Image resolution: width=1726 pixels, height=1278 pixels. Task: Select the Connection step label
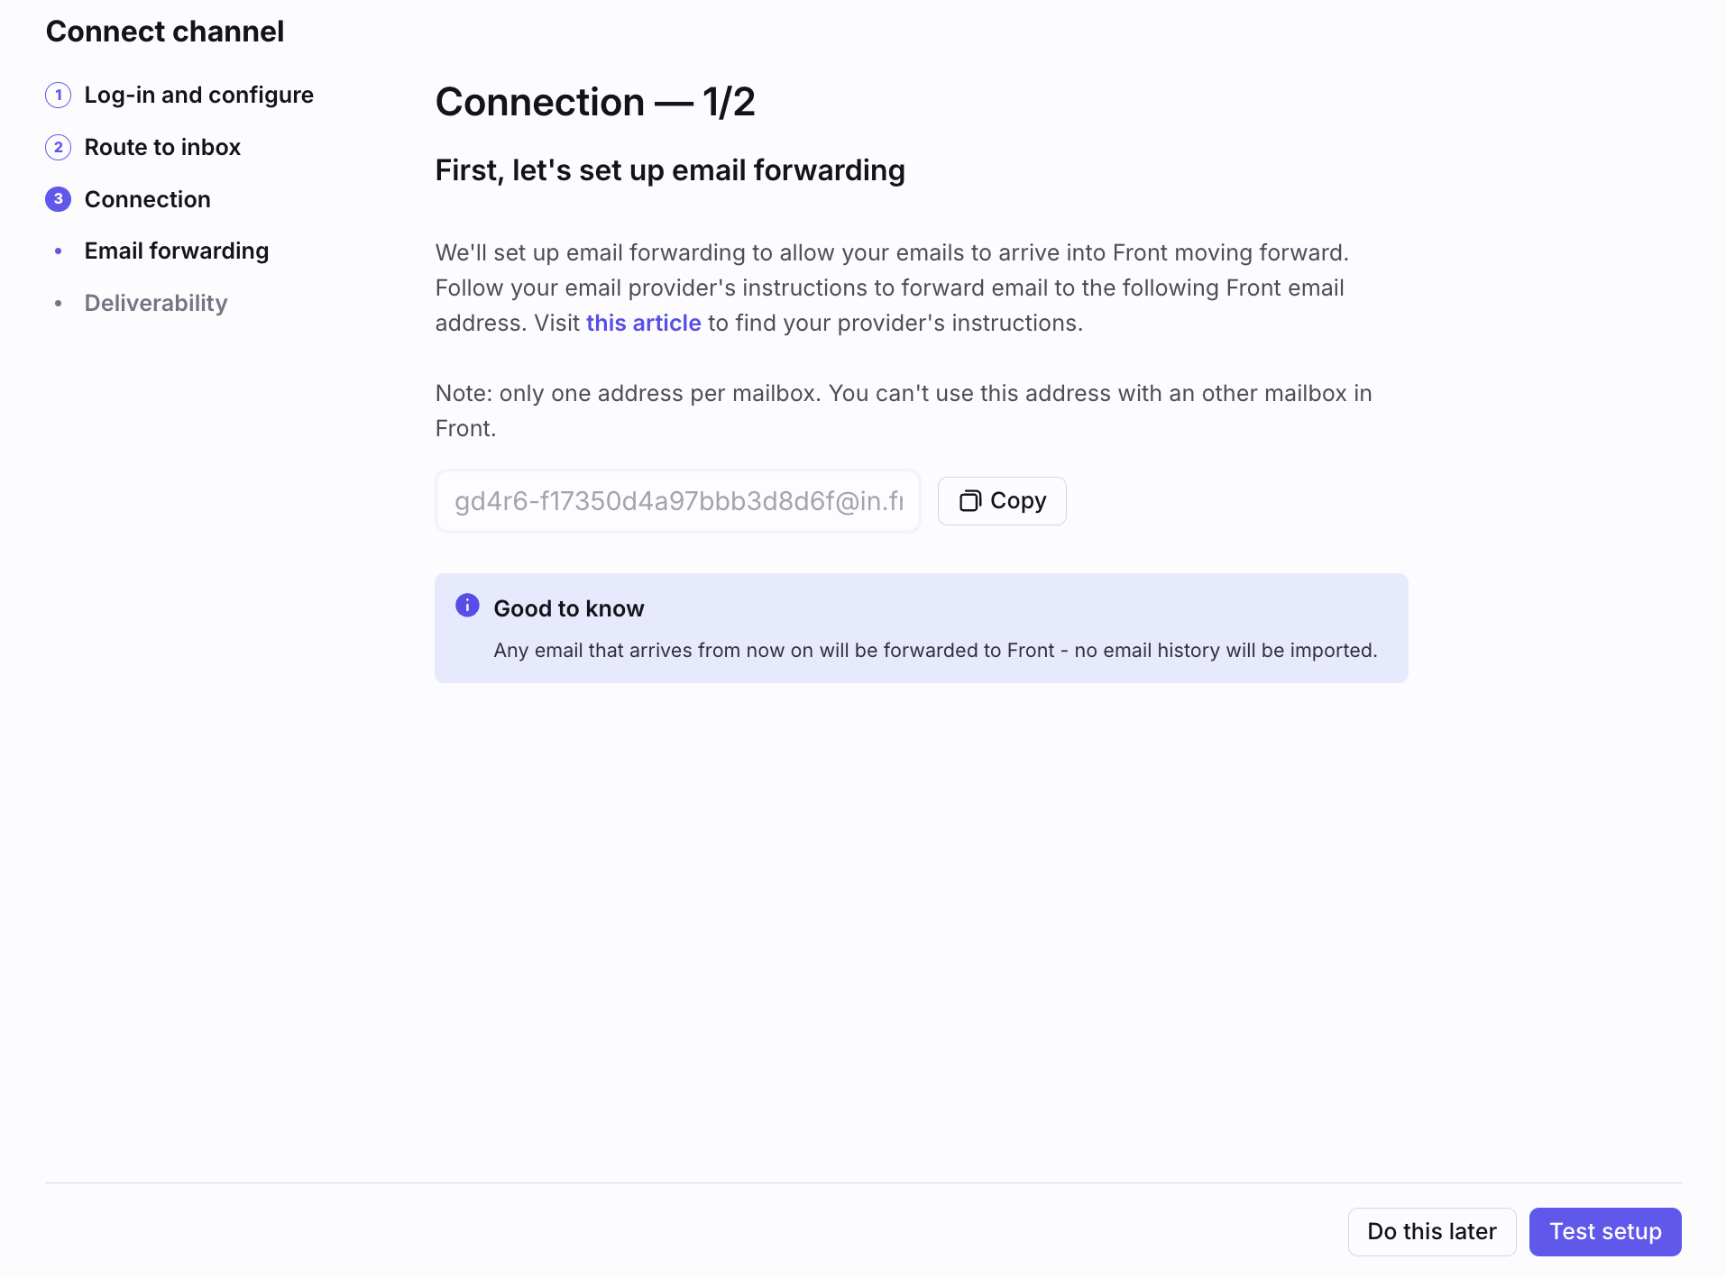[148, 199]
